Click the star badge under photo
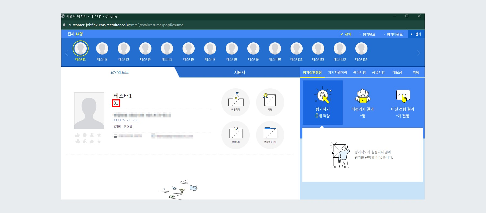 (99, 135)
